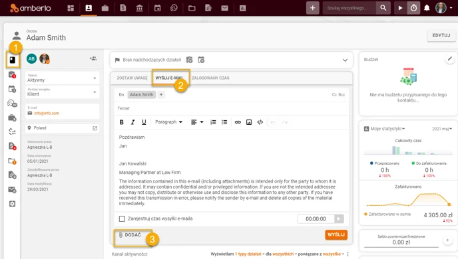Viewport: 458px width, 259px height.
Task: Open the Poland address external link icon
Action: 95,128
